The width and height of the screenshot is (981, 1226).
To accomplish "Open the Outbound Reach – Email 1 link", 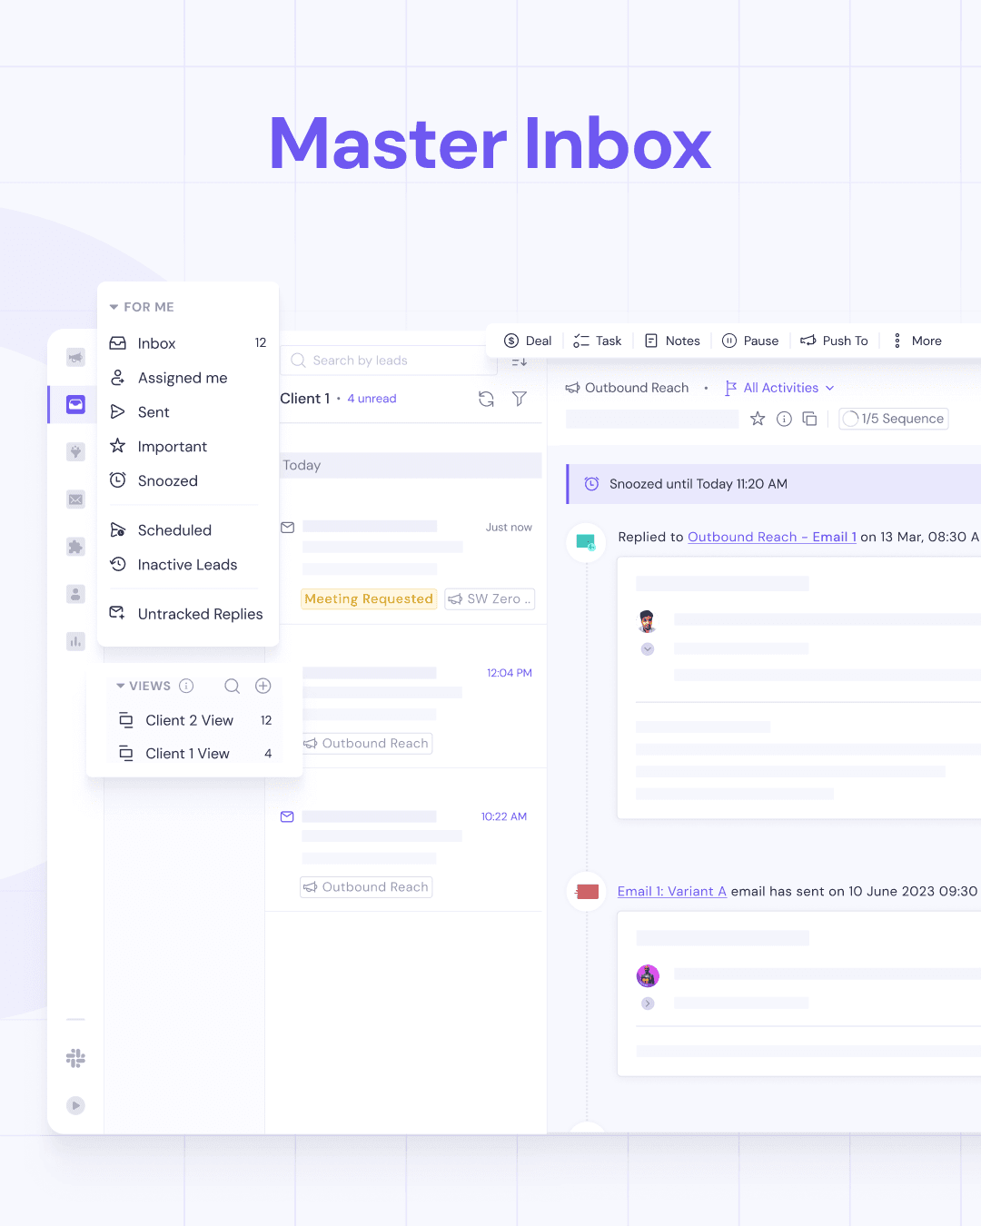I will coord(772,537).
